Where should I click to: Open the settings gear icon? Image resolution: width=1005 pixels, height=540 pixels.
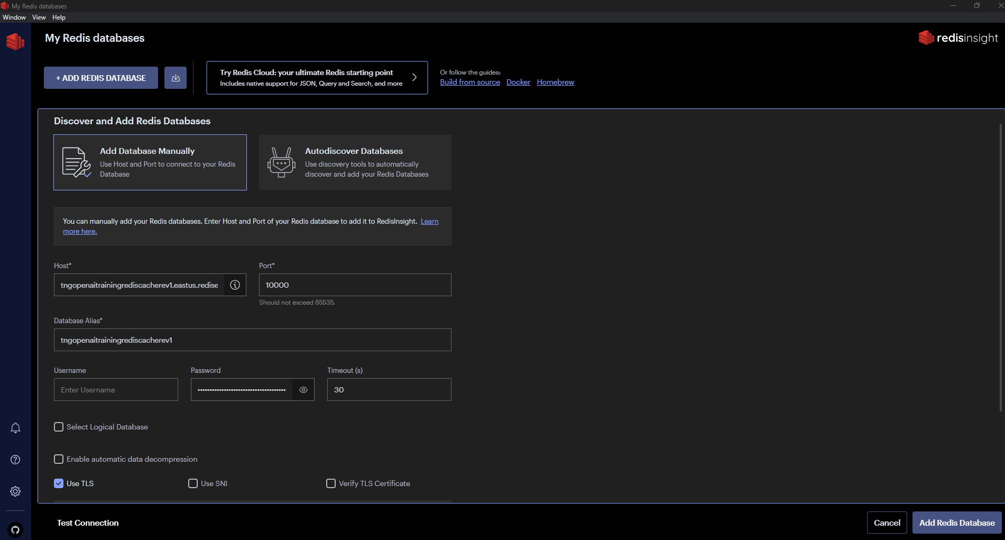15,491
